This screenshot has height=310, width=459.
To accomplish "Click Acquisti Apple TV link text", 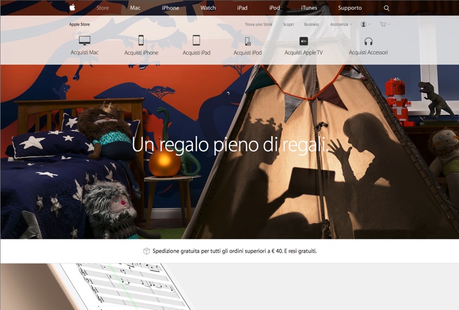I will point(304,52).
